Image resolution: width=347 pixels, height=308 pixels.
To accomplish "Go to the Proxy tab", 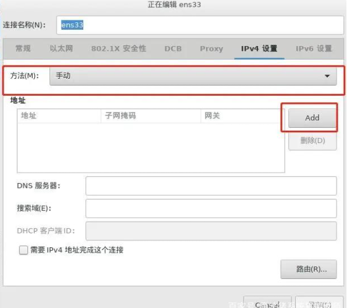I will pyautogui.click(x=211, y=48).
